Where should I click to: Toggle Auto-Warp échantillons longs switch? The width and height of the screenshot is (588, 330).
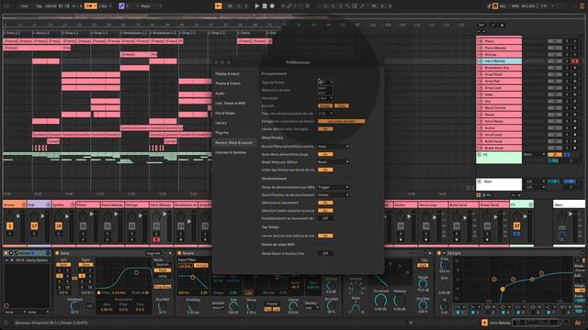pos(325,154)
